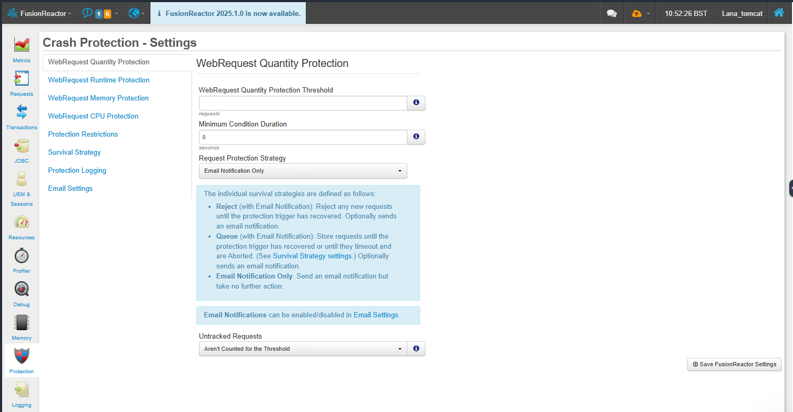Click the Crash Protection - Settings heading
This screenshot has width=793, height=412.
120,43
